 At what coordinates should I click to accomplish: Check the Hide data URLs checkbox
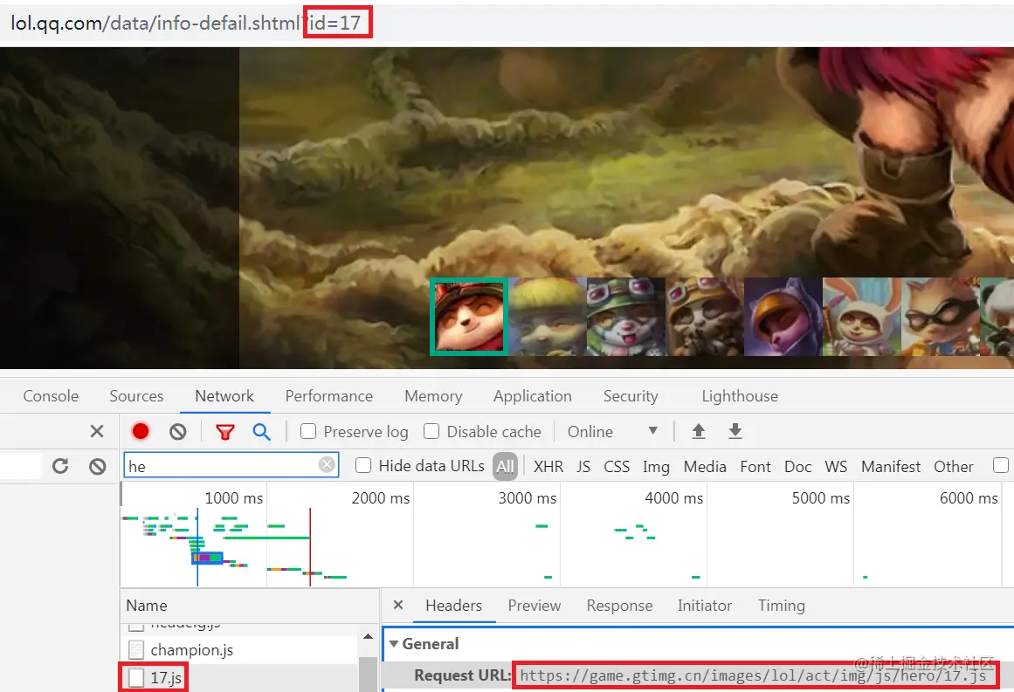point(363,465)
